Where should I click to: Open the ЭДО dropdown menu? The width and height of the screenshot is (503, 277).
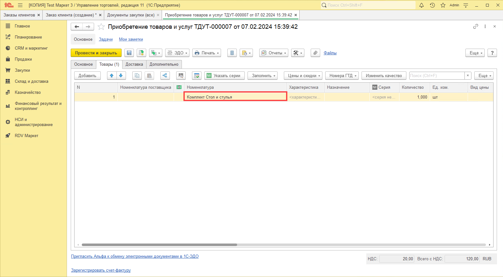[177, 53]
